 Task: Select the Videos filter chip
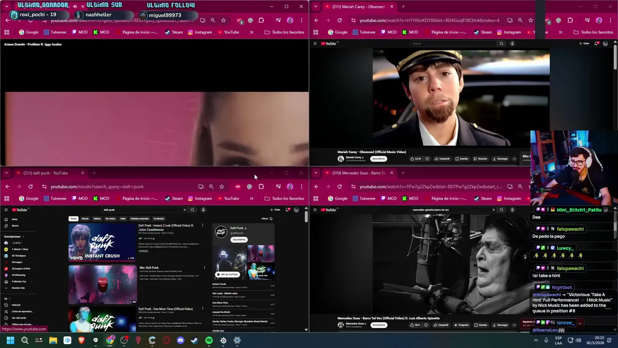pos(97,218)
